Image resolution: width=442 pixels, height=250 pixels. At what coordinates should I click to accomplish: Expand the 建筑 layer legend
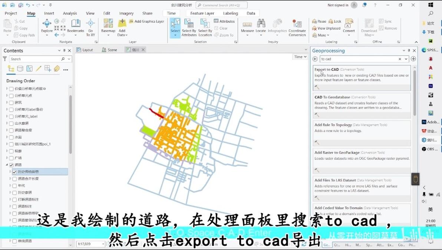[7, 102]
